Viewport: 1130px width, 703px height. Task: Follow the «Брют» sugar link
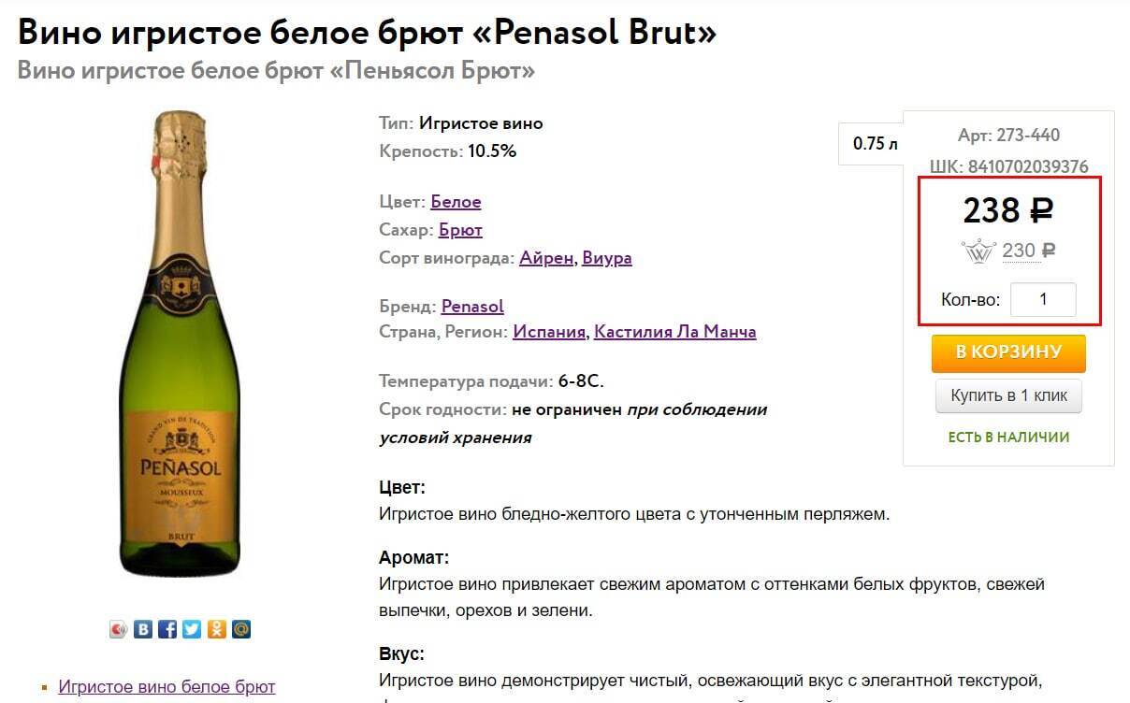coord(460,230)
